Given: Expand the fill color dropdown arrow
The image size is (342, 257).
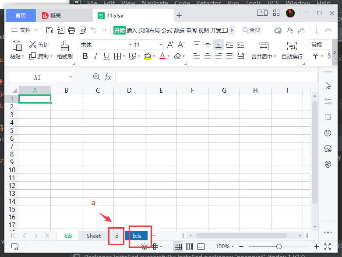Looking at the screenshot, I should pos(154,56).
